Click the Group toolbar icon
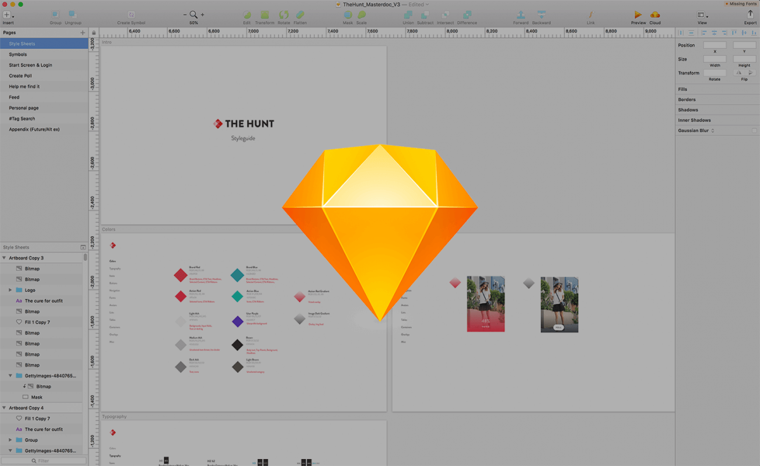This screenshot has height=466, width=760. coord(56,15)
